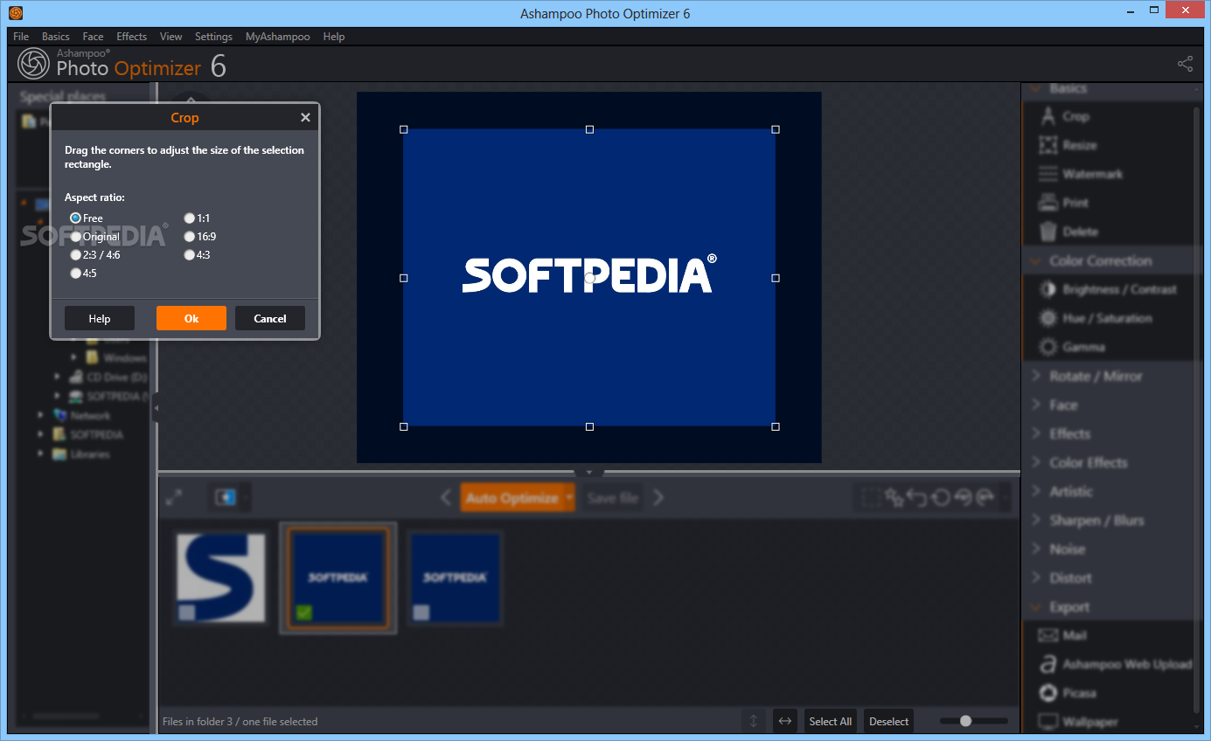Click the Select All button
The image size is (1211, 741).
click(830, 721)
